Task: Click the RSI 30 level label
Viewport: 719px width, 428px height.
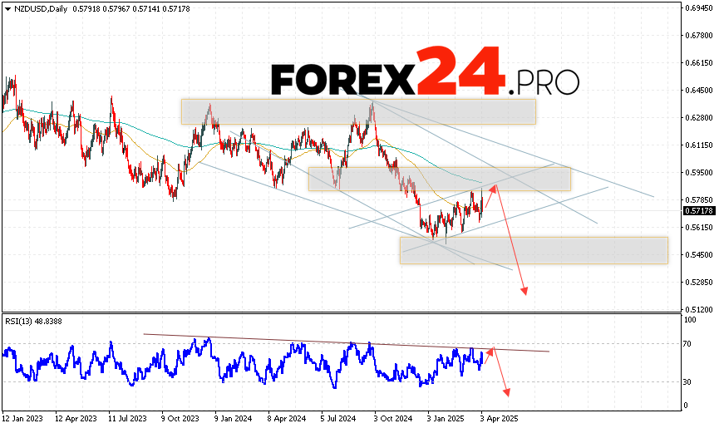Action: (x=689, y=382)
